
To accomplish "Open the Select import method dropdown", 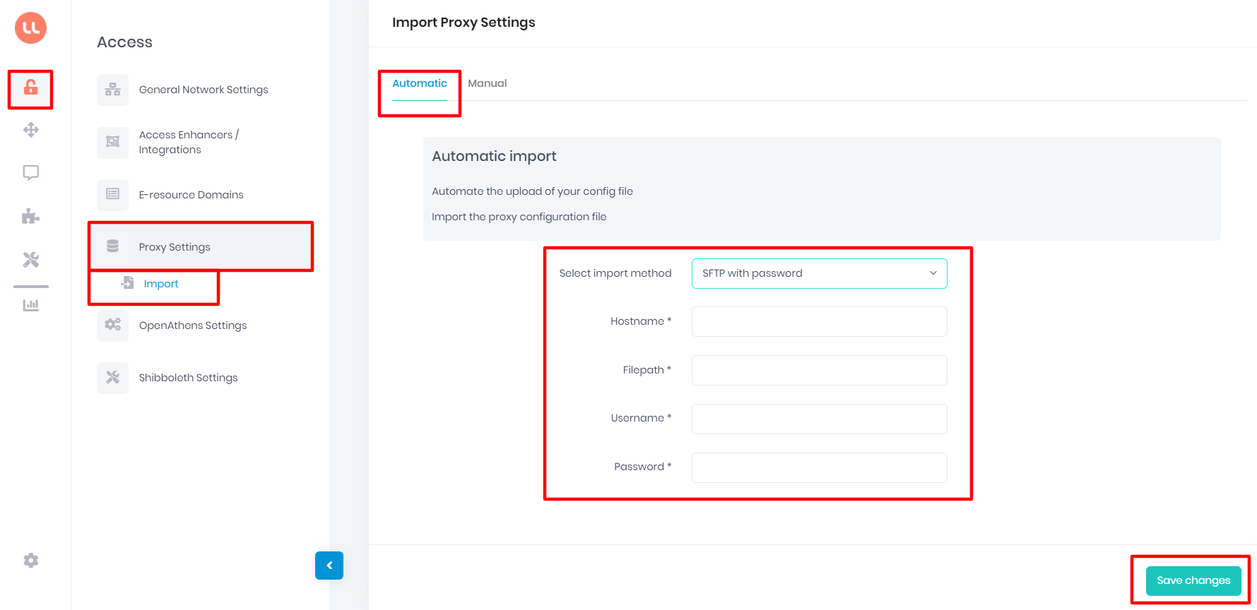I will coord(820,273).
